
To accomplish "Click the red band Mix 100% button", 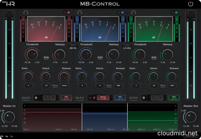I will (x=66, y=98).
